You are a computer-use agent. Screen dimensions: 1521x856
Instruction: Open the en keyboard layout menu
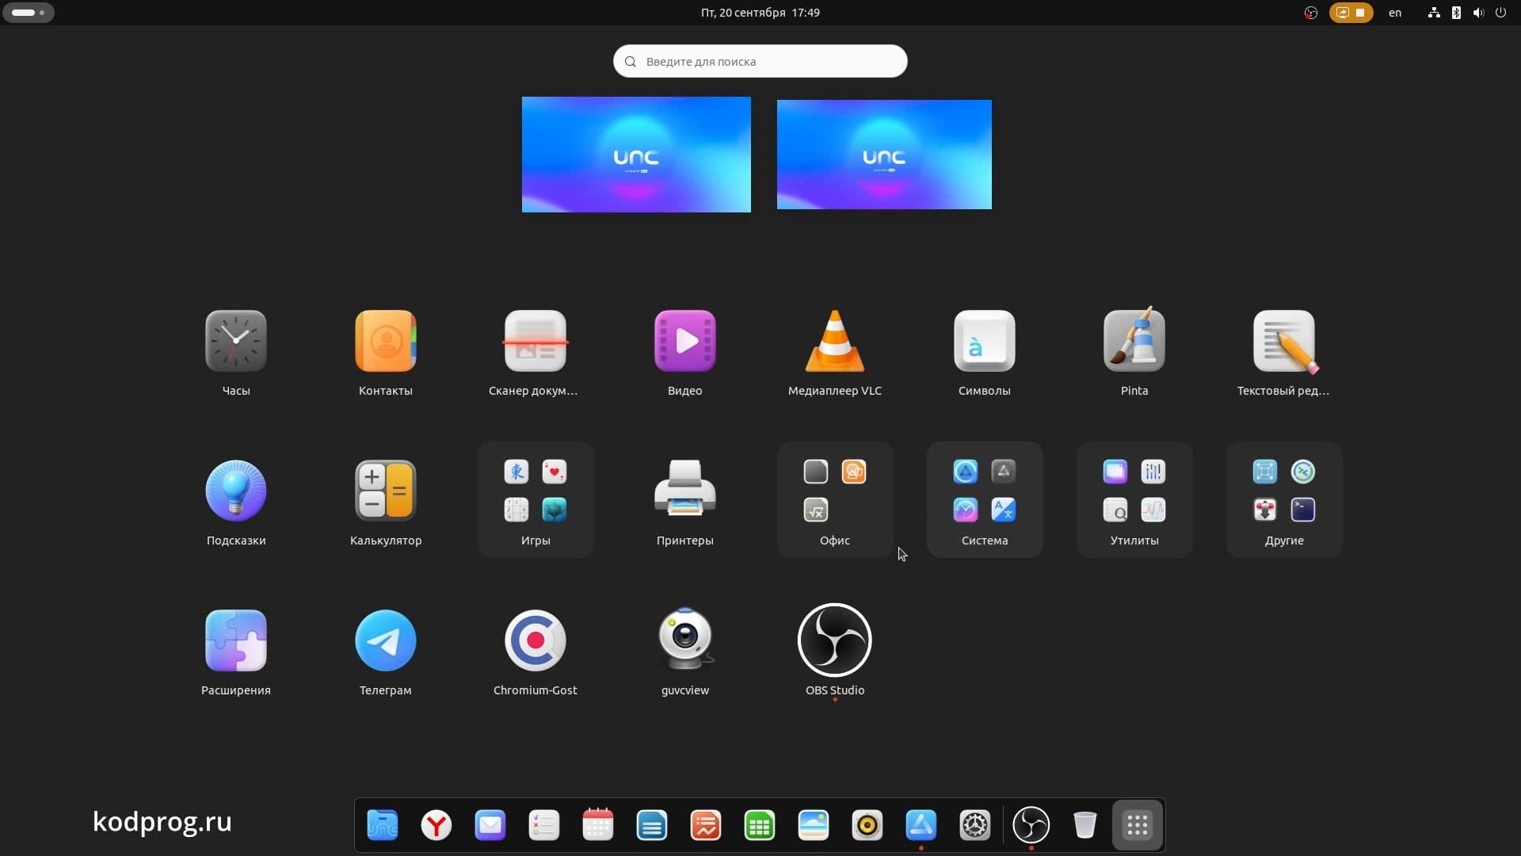pyautogui.click(x=1395, y=13)
